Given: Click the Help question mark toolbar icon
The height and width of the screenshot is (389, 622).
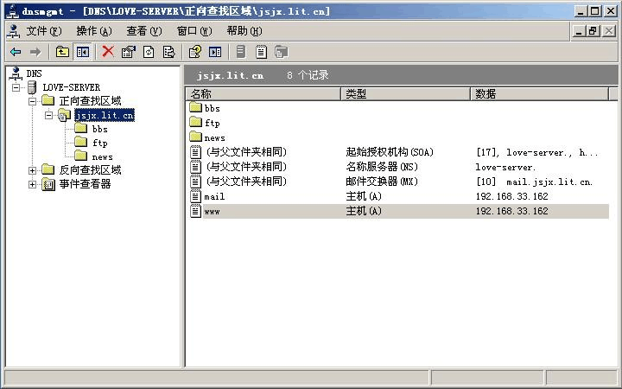Looking at the screenshot, I should [195, 52].
